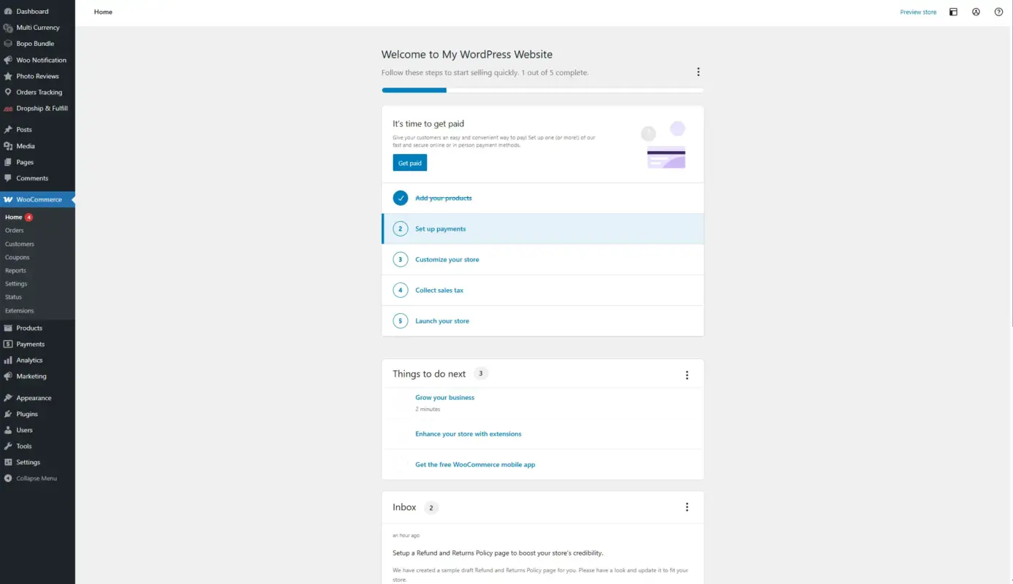1013x584 pixels.
Task: Click the Dashboard icon in the sidebar
Action: pyautogui.click(x=8, y=12)
